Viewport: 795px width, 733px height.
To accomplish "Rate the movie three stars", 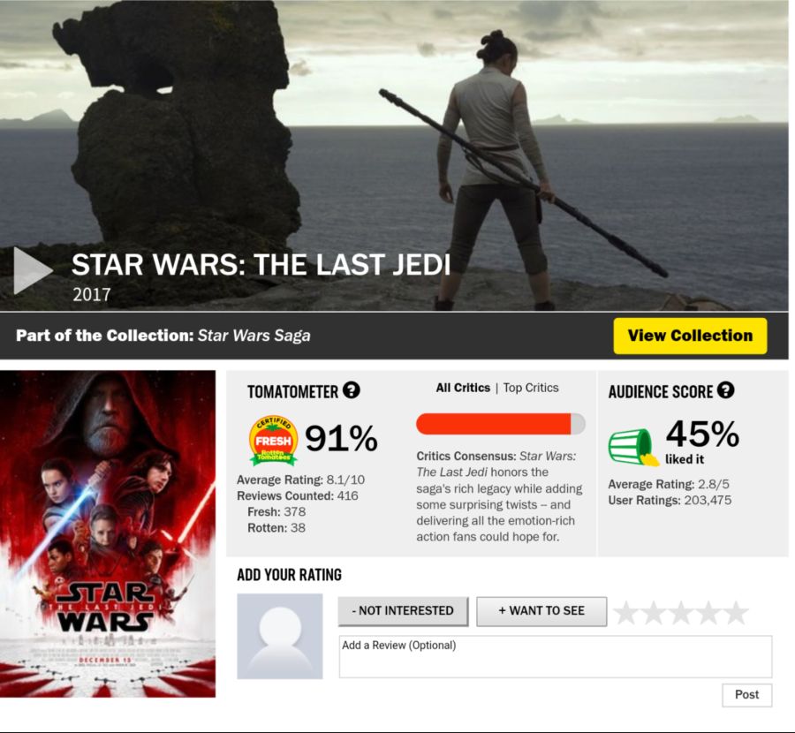I will (681, 612).
